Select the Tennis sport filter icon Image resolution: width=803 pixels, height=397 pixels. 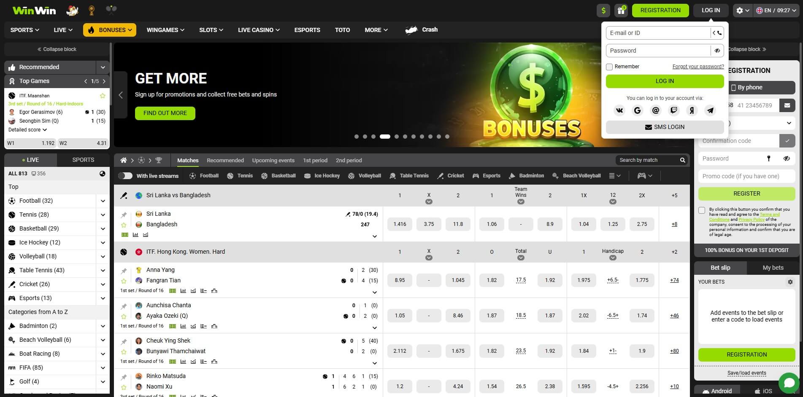click(230, 176)
